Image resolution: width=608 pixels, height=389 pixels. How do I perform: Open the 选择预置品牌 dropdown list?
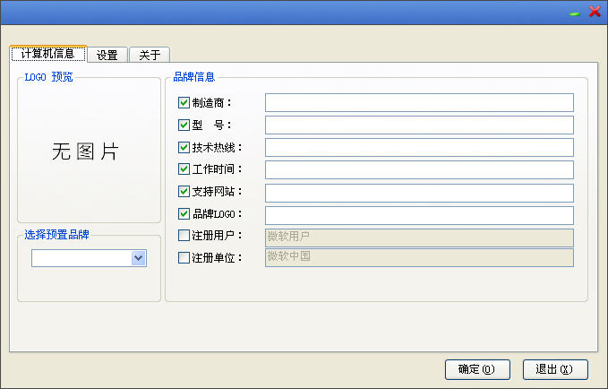point(138,258)
